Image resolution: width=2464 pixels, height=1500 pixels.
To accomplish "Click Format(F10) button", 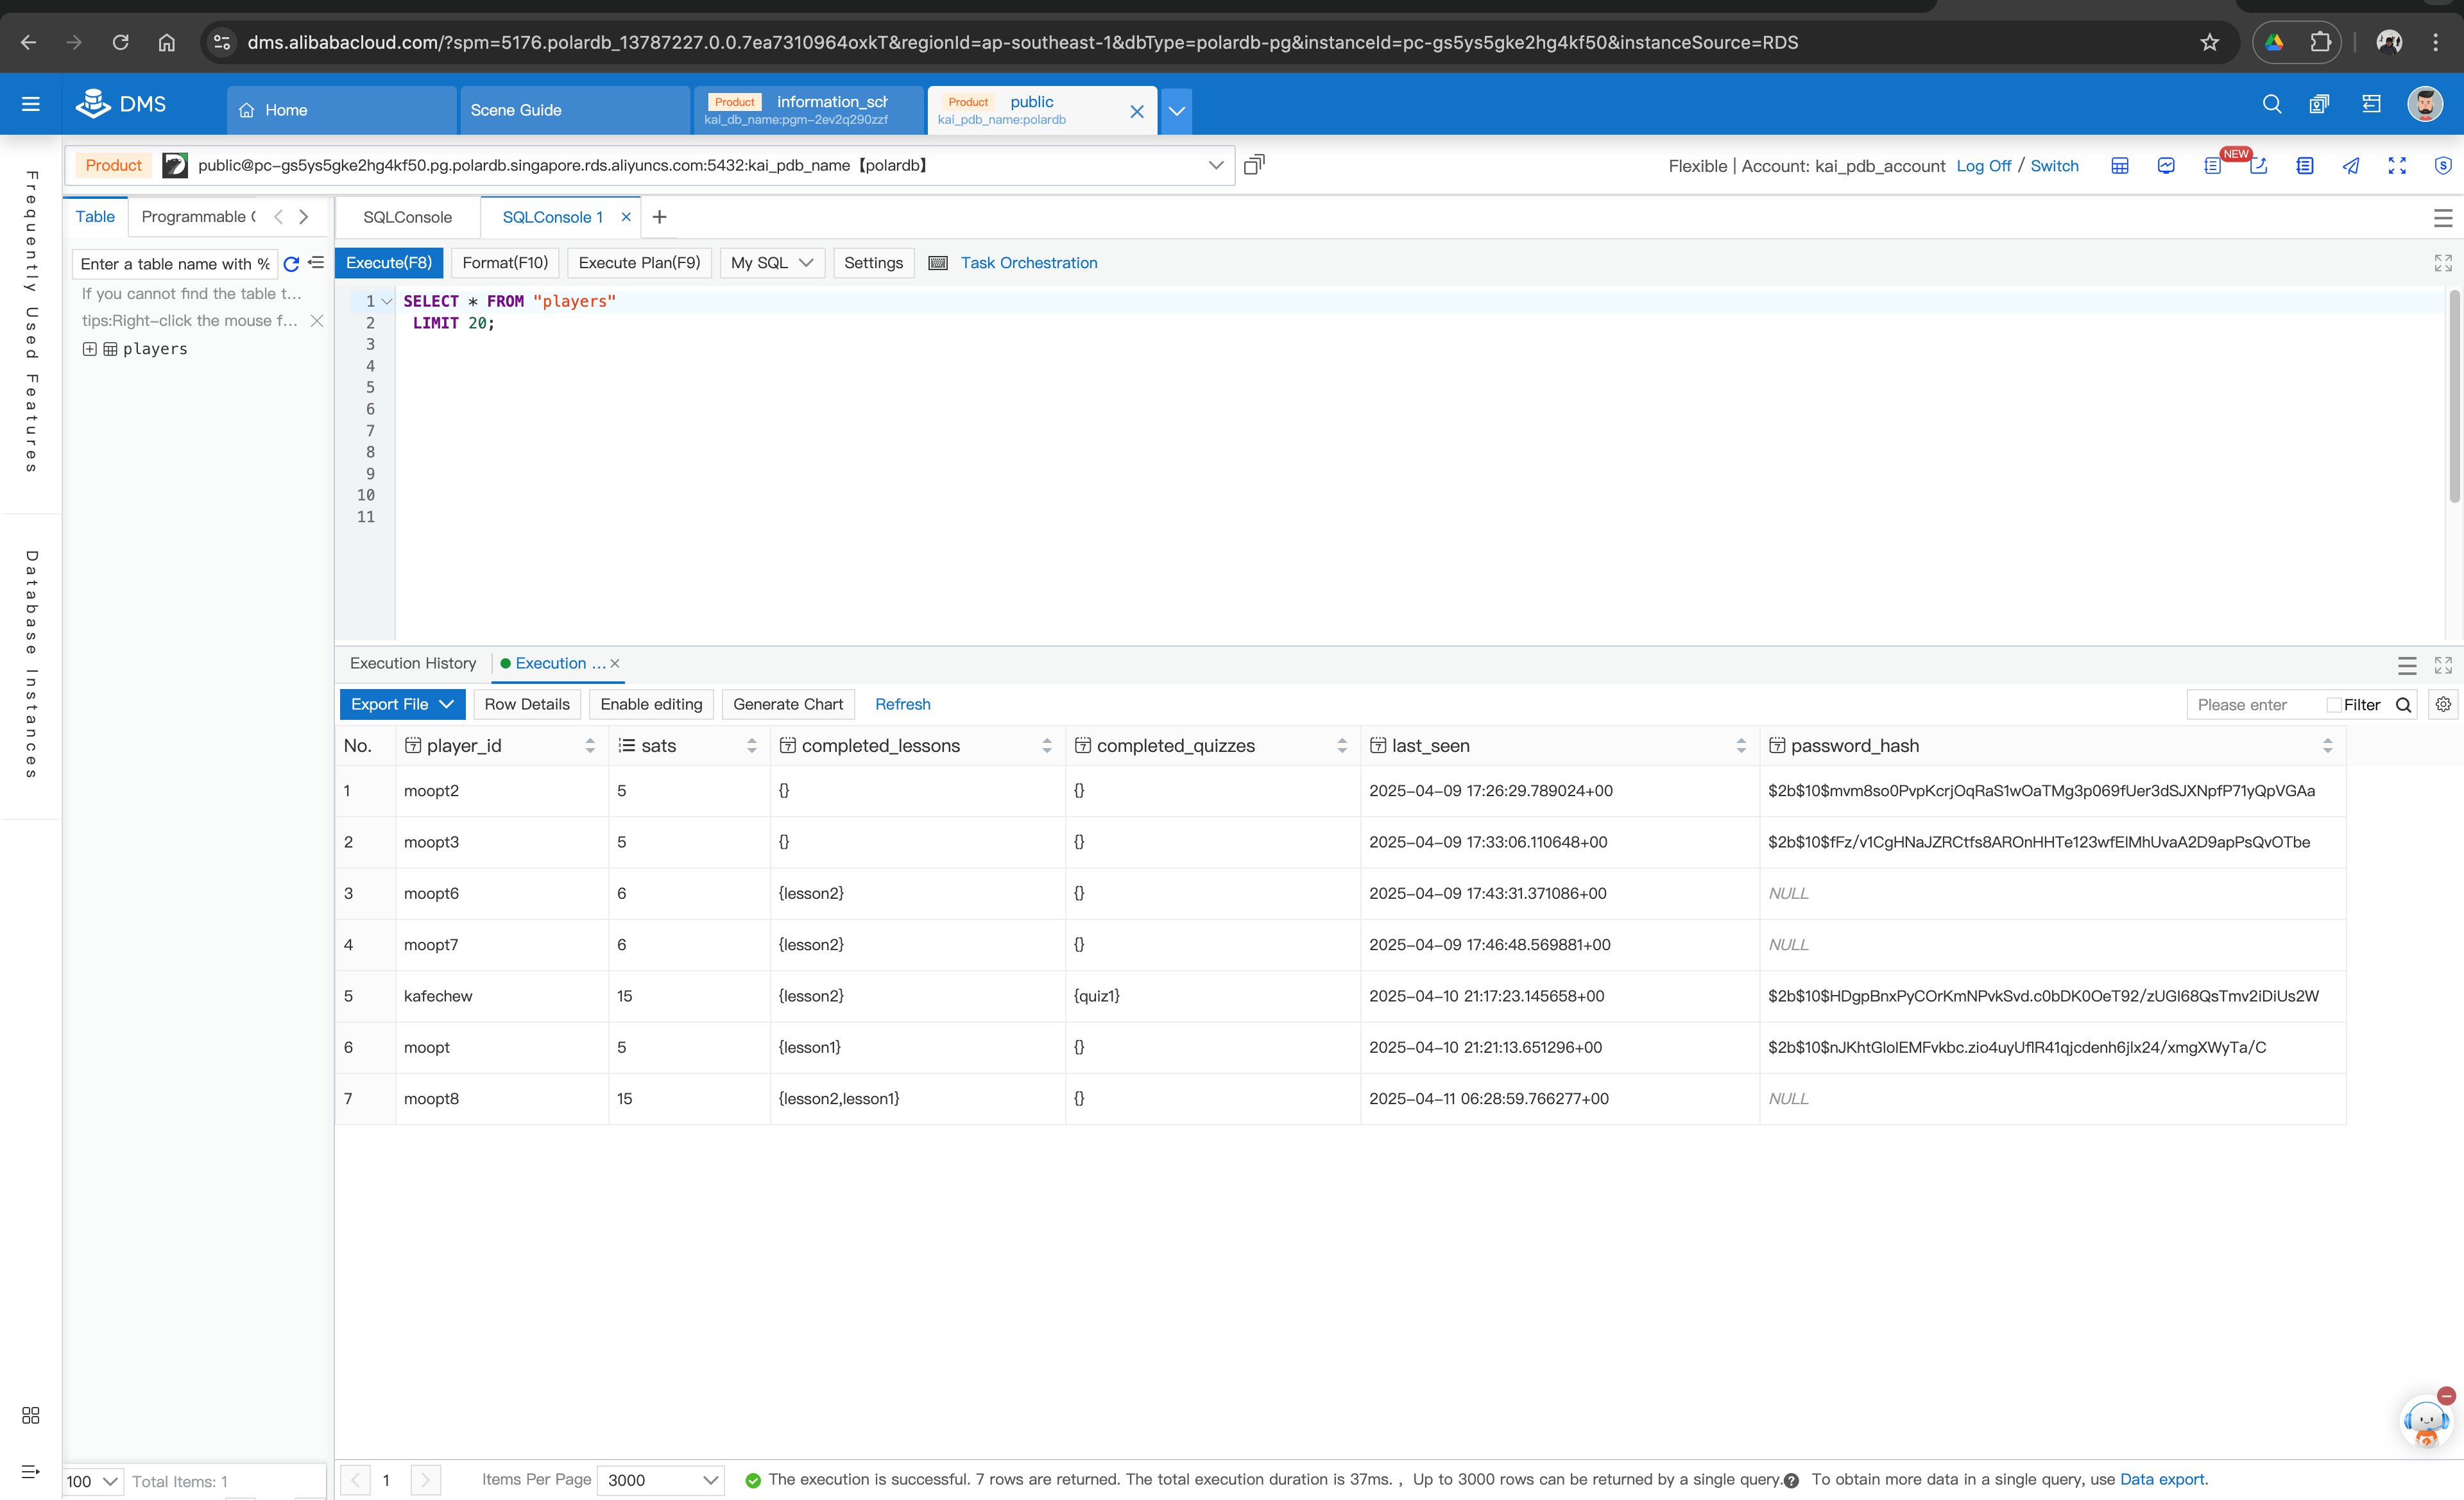I will (505, 263).
